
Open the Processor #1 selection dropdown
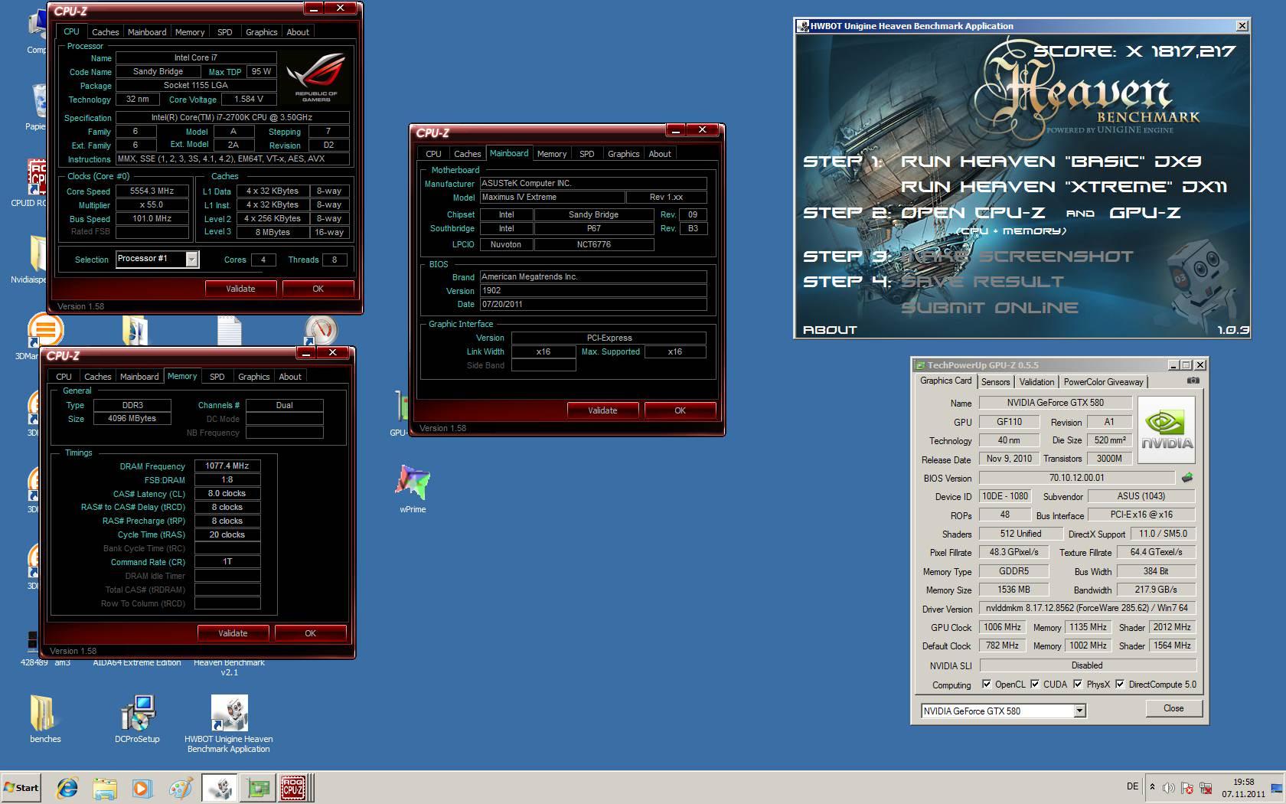[191, 259]
